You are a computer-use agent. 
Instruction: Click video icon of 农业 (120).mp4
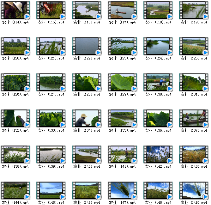click(x=15, y=46)
